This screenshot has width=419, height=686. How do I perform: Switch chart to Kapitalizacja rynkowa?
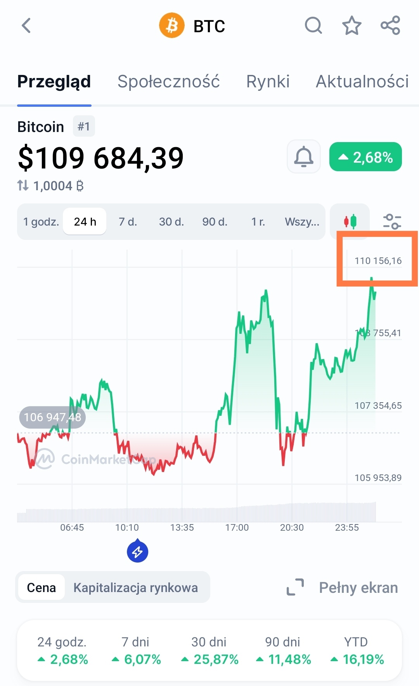pos(136,588)
